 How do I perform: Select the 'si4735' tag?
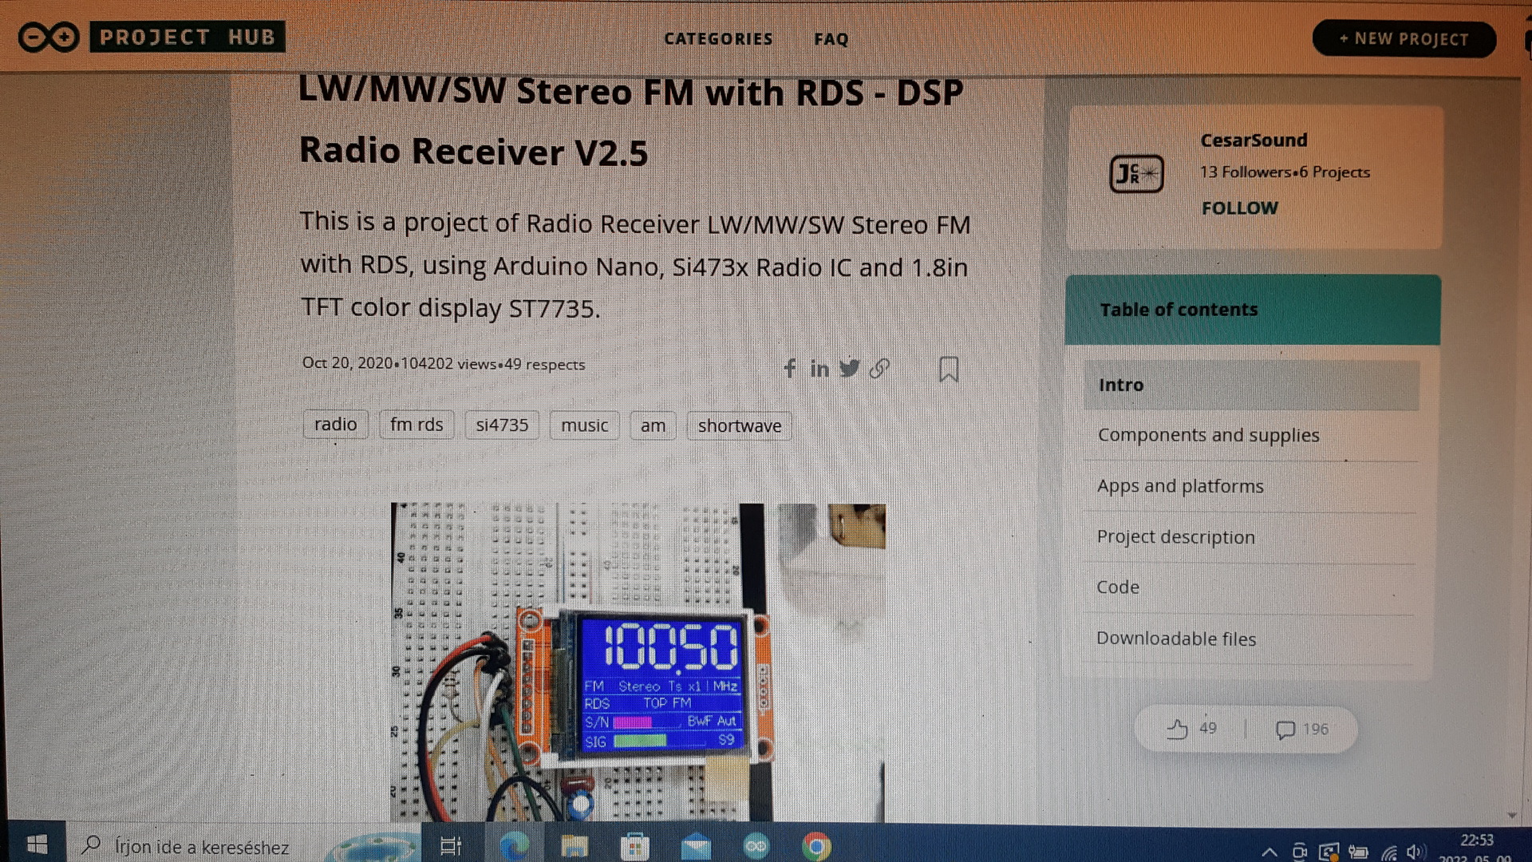coord(502,425)
